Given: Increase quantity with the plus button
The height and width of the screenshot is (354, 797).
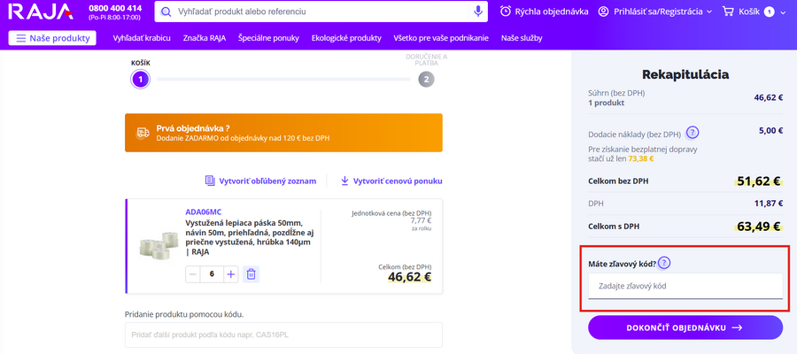Looking at the screenshot, I should tap(231, 274).
